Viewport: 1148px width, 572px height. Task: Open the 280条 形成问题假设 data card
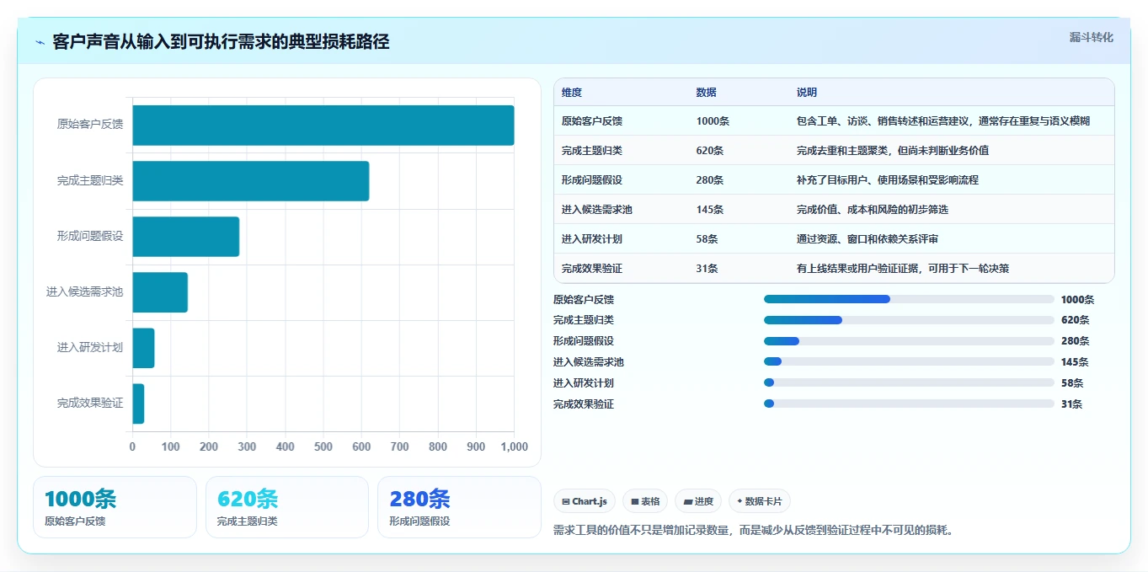(x=459, y=507)
